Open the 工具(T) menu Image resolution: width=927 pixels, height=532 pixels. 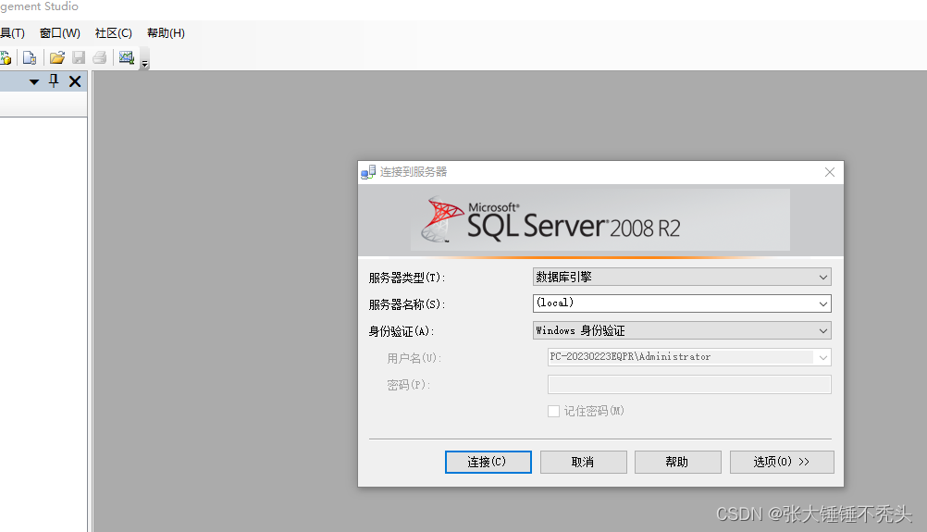pyautogui.click(x=12, y=33)
